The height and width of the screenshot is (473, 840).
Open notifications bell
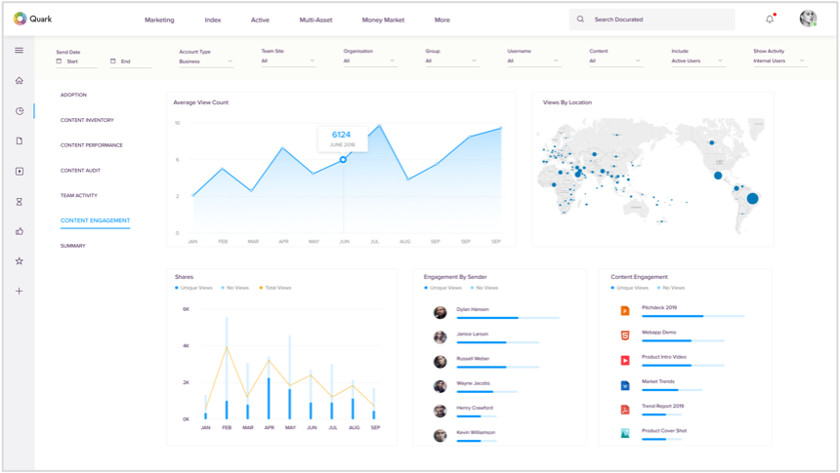[x=770, y=19]
